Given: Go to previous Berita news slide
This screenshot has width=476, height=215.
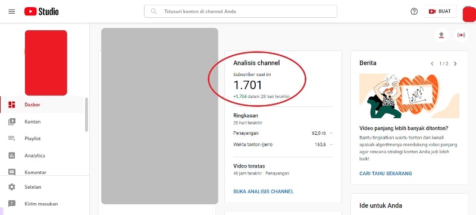Looking at the screenshot, I should [x=432, y=64].
